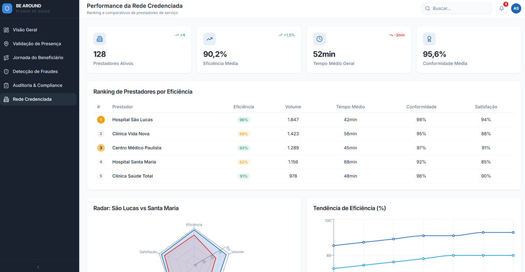The height and width of the screenshot is (272, 525).
Task: Click rank badge 5 for Clínica Saúde Total
Action: [101, 176]
